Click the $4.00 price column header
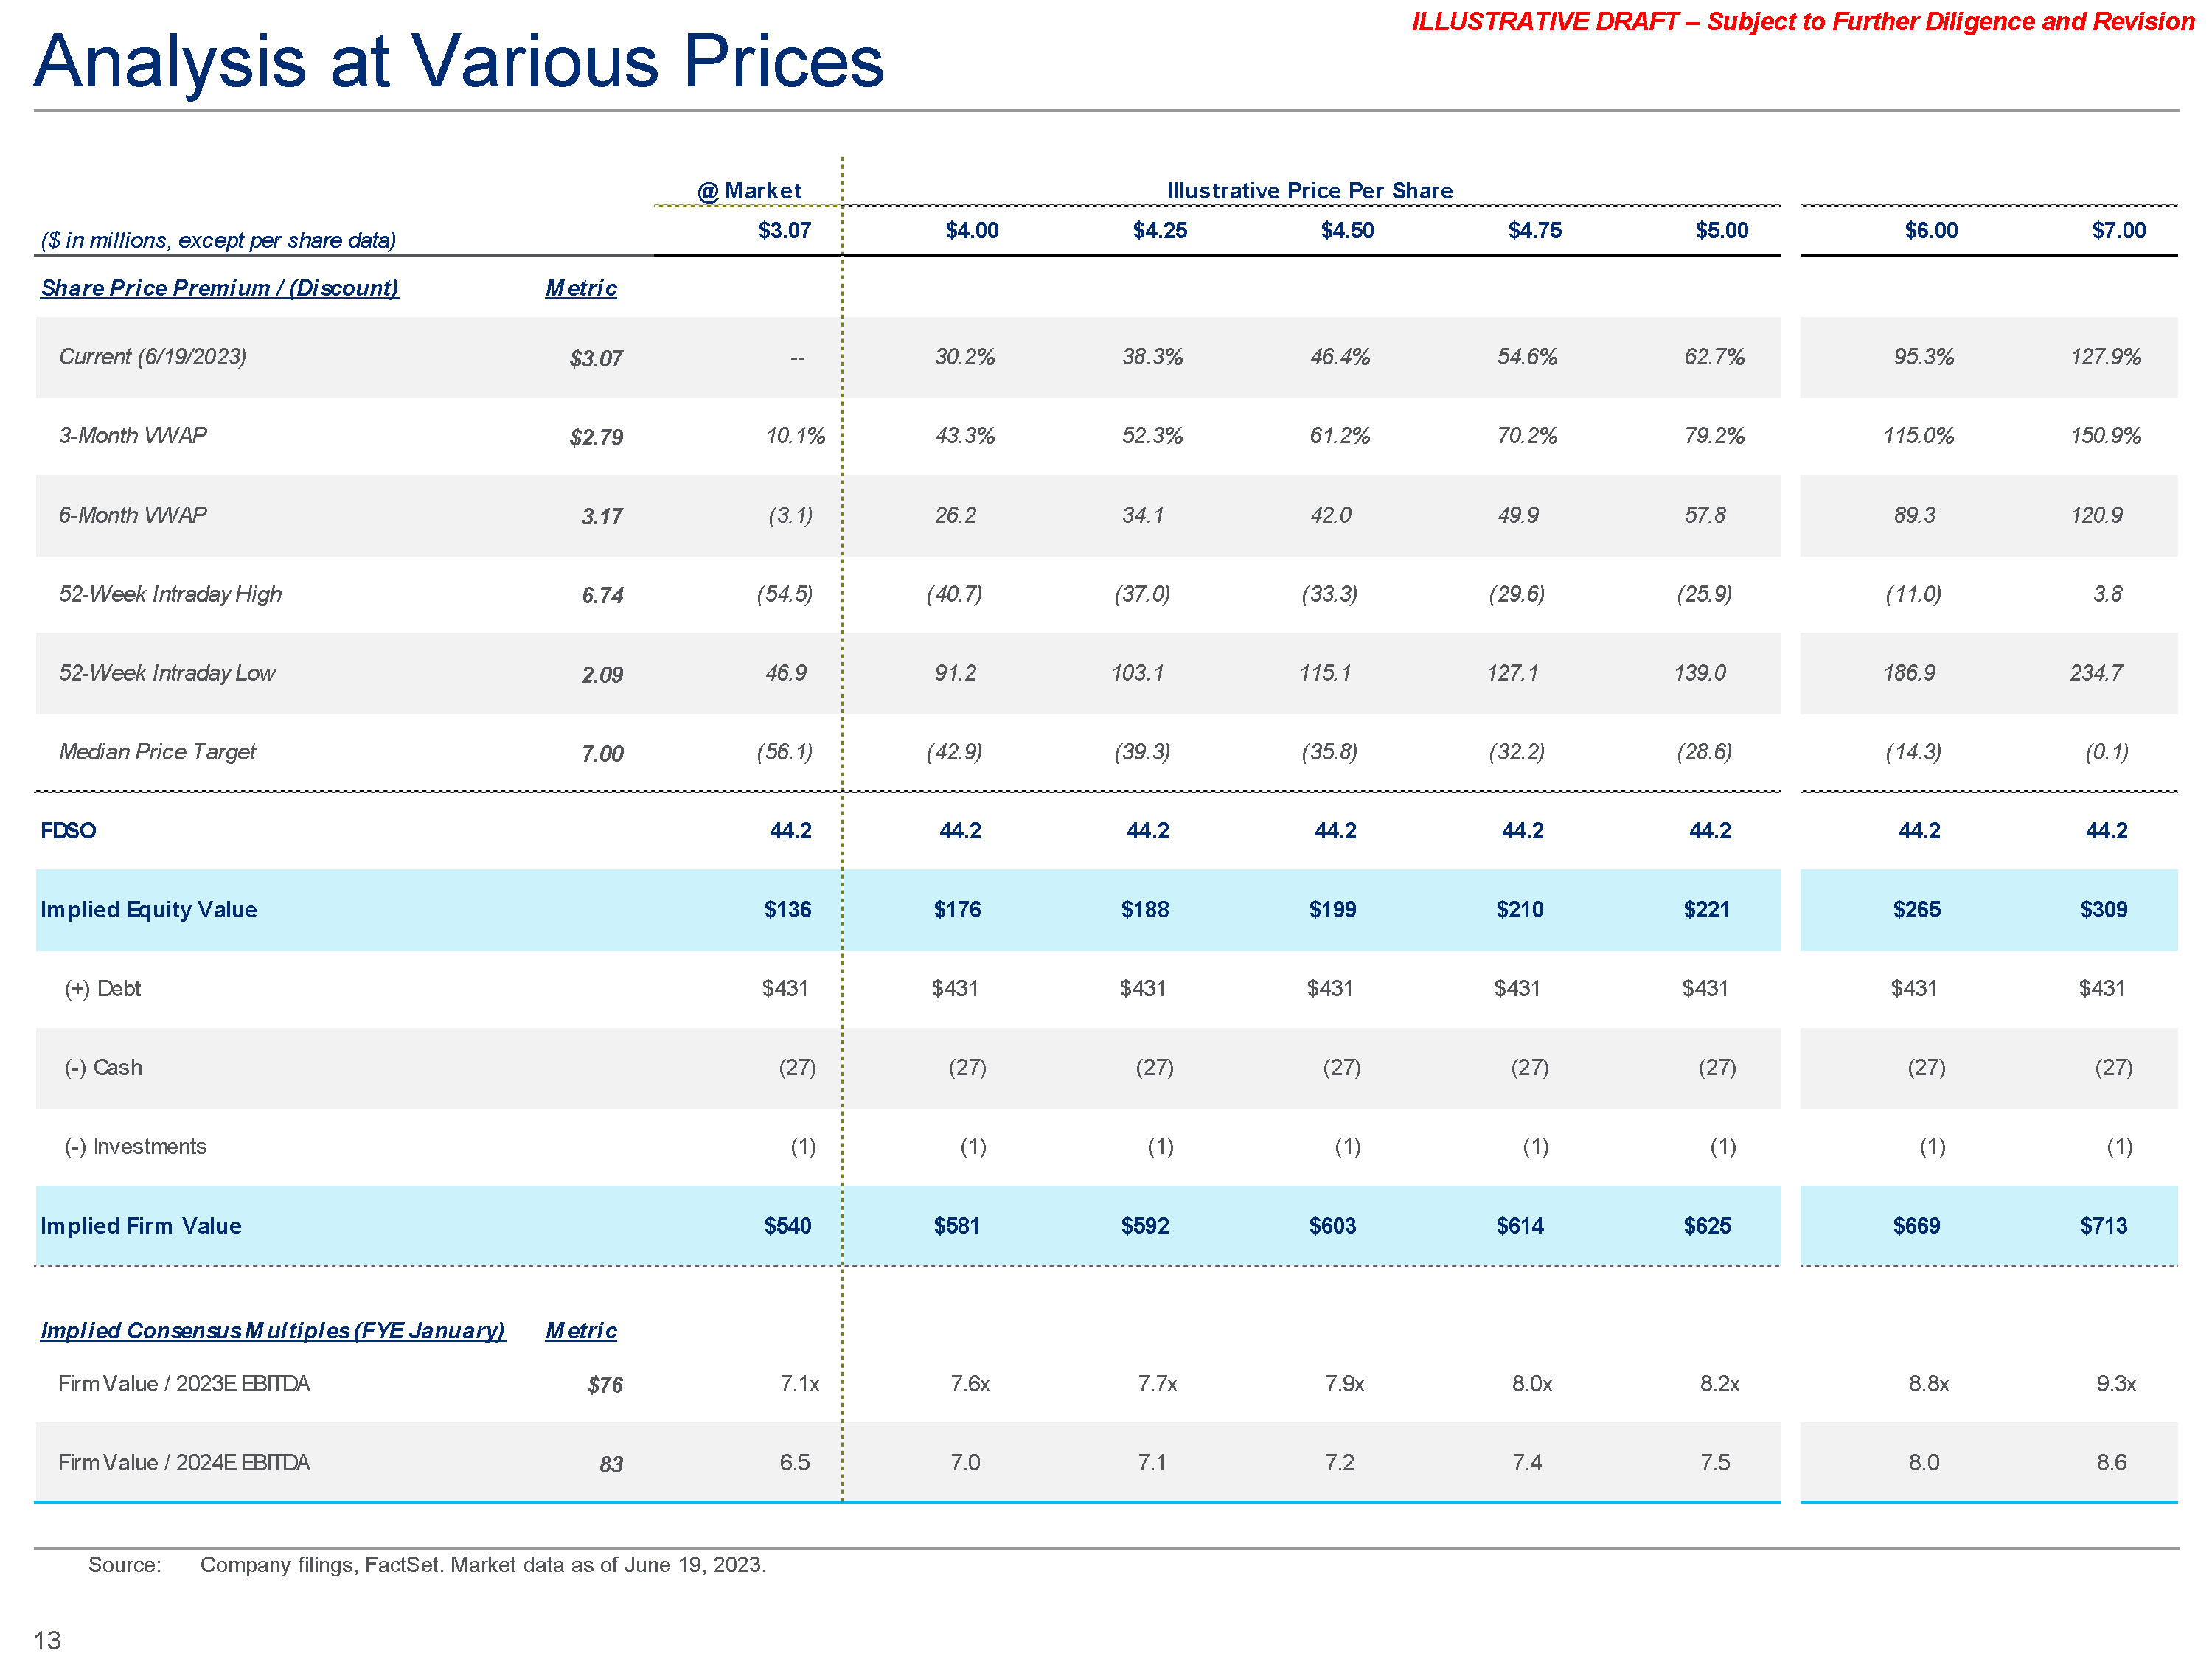Viewport: 2212px width, 1659px height. pyautogui.click(x=971, y=231)
